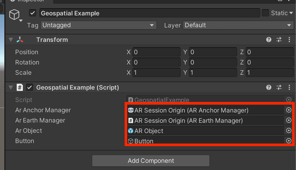This screenshot has width=296, height=170.
Task: Open the Tag dropdown showing Untagged
Action: [99, 25]
